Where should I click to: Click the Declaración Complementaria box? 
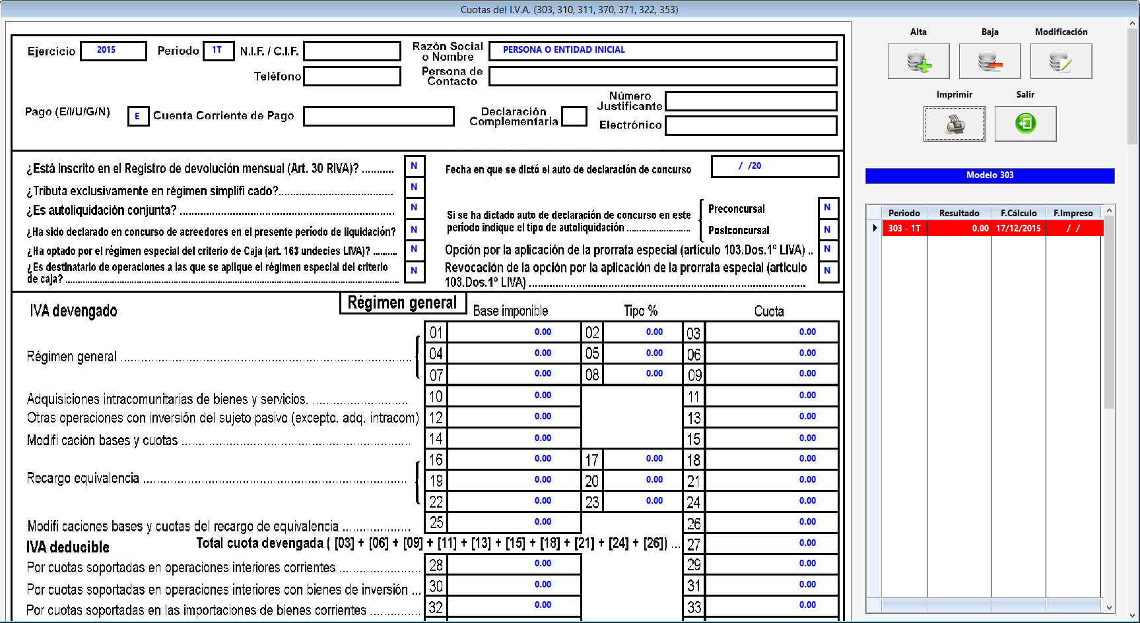click(574, 117)
